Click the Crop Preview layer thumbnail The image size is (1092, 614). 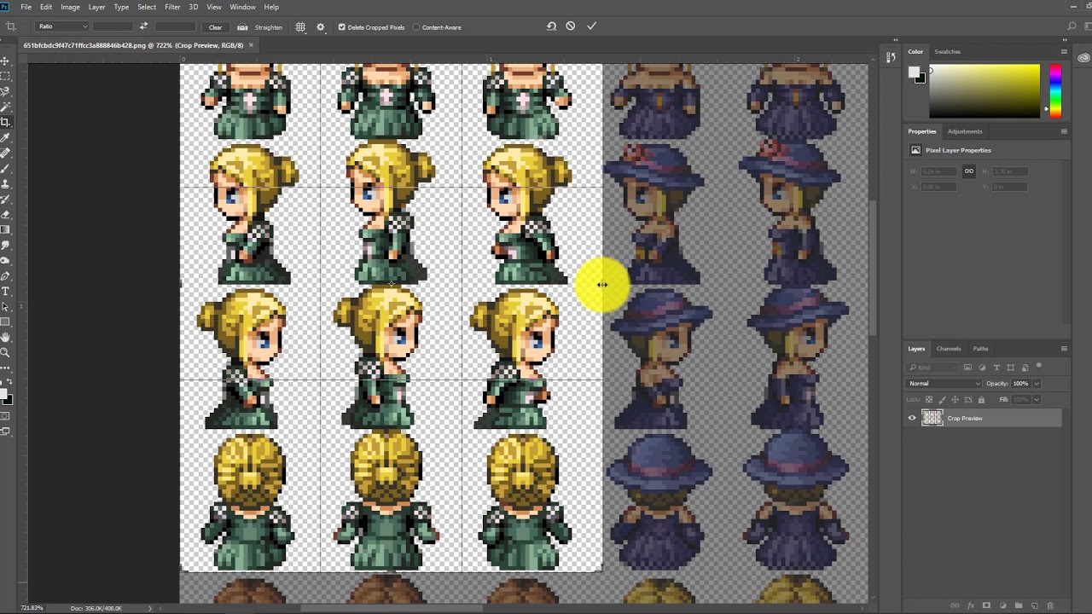coord(932,418)
